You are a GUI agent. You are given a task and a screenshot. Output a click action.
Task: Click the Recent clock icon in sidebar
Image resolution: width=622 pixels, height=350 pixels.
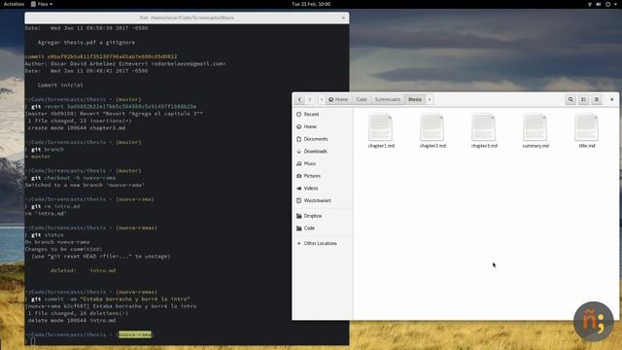click(x=298, y=115)
